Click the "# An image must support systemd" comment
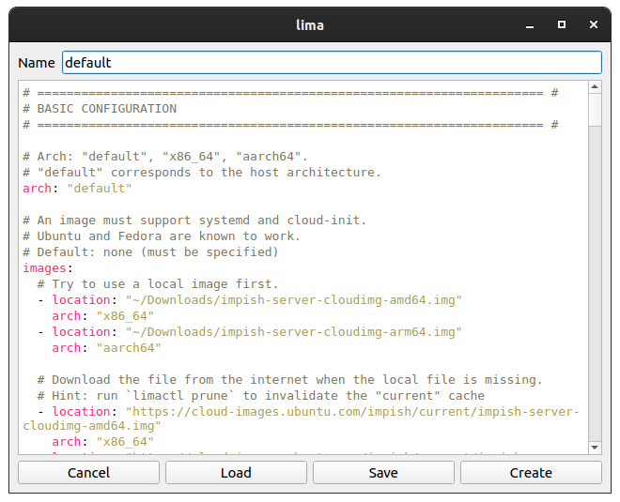This screenshot has height=502, width=620. (194, 220)
